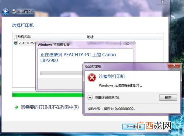Collapse details with 隐藏详细信息 chevron
Image resolution: width=184 pixels, height=136 pixels.
pos(90,98)
